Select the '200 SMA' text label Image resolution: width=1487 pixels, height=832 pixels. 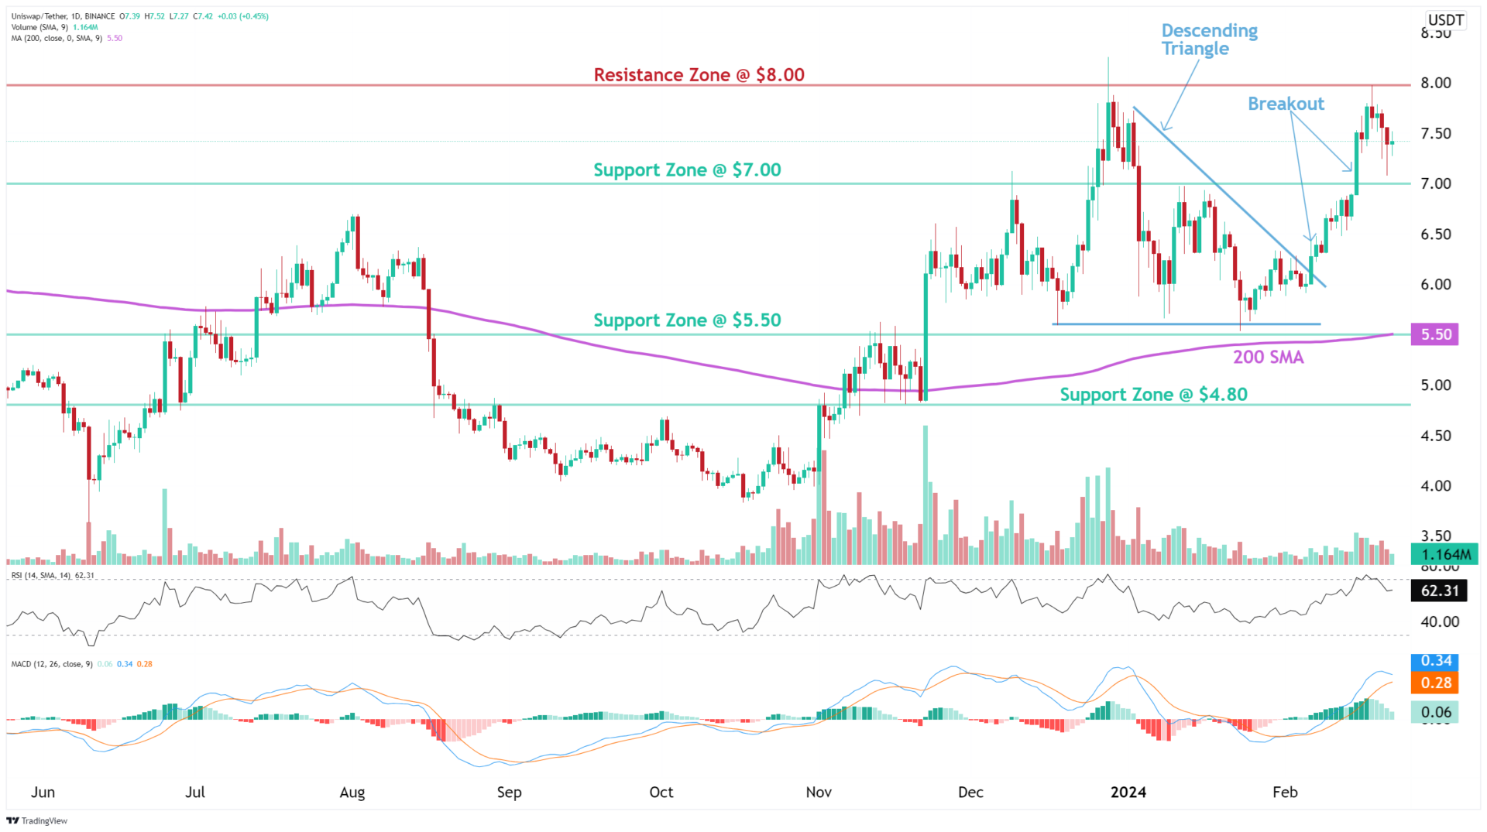1268,357
